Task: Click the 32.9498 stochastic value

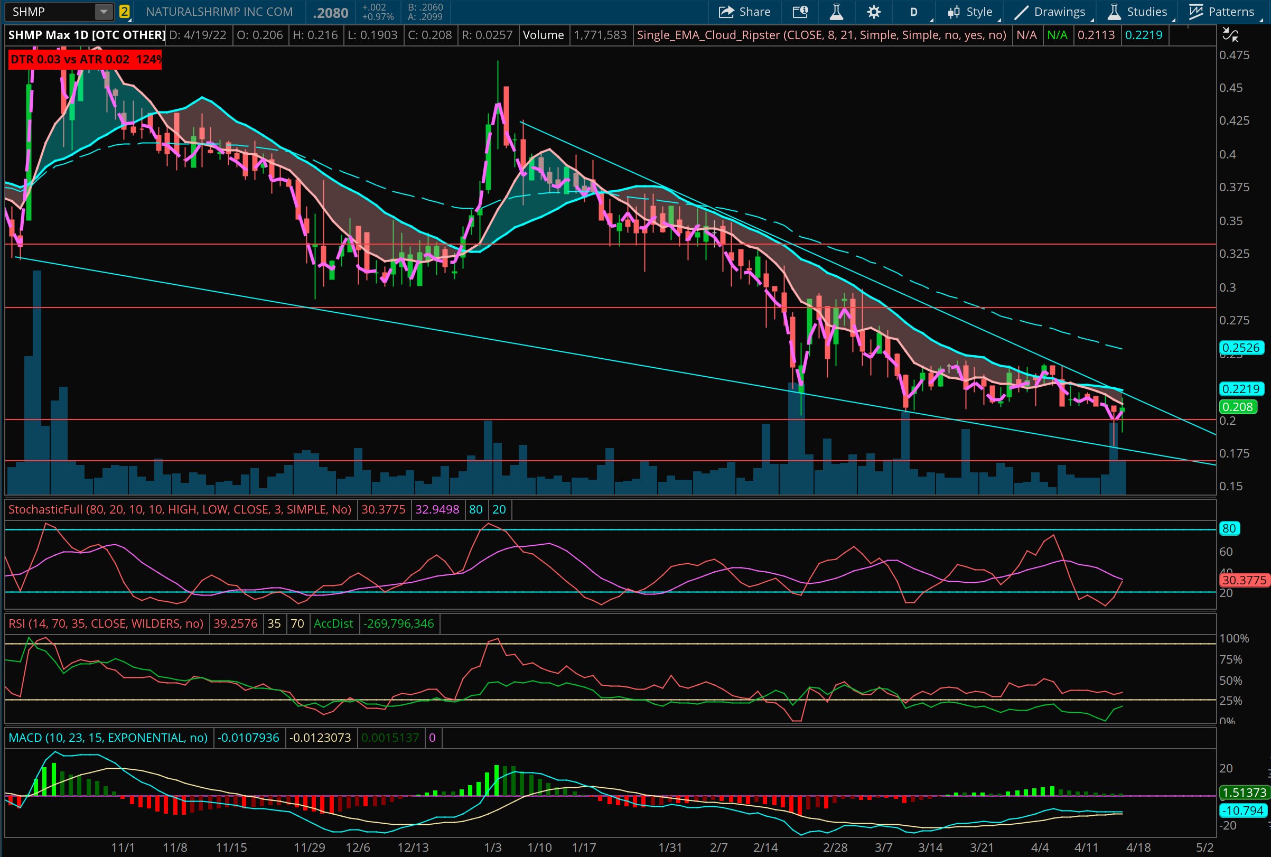Action: click(x=437, y=509)
